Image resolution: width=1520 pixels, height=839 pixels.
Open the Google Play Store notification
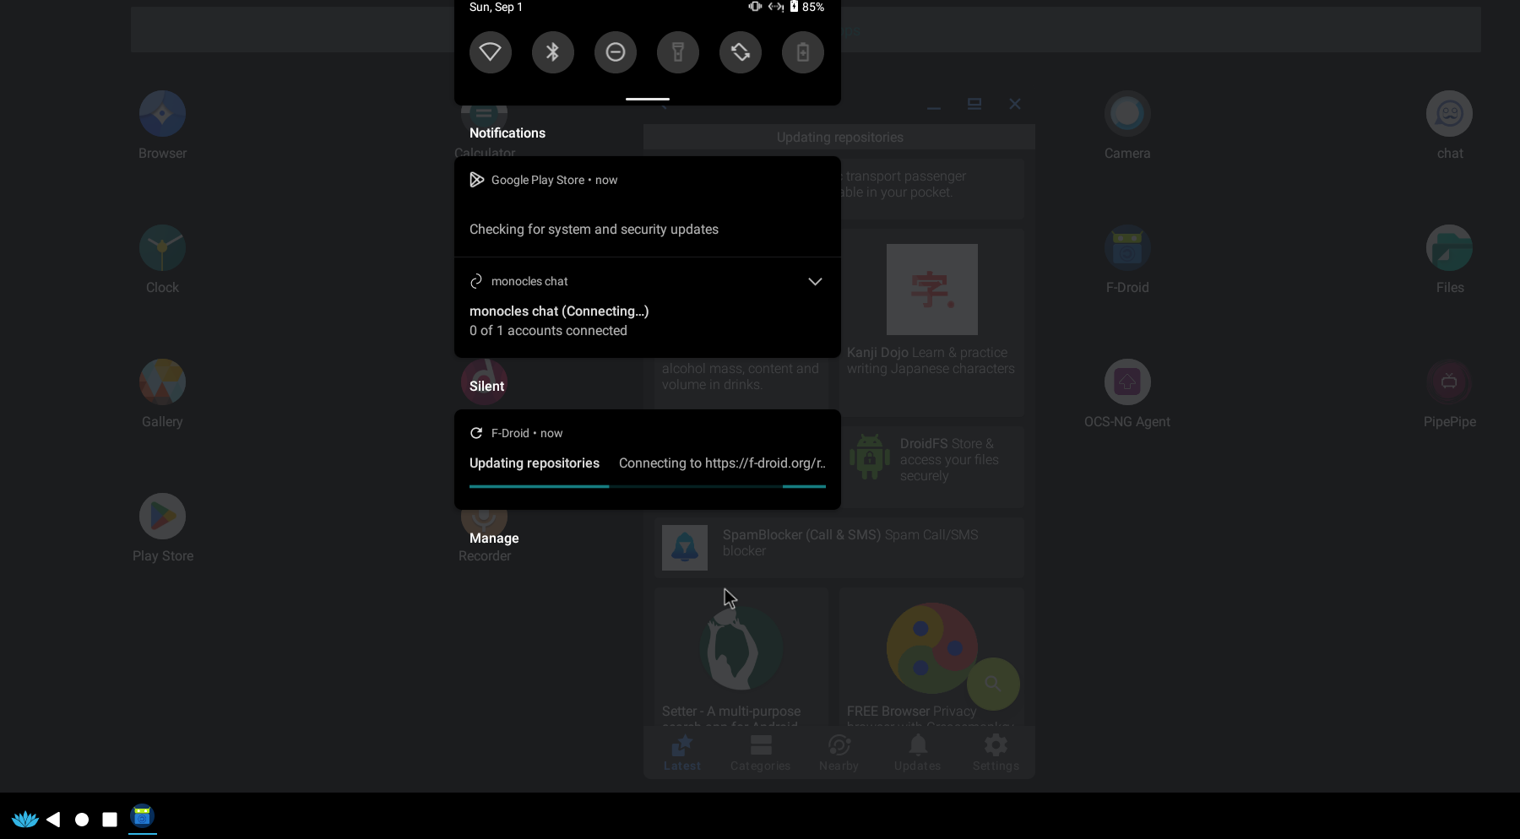(648, 207)
